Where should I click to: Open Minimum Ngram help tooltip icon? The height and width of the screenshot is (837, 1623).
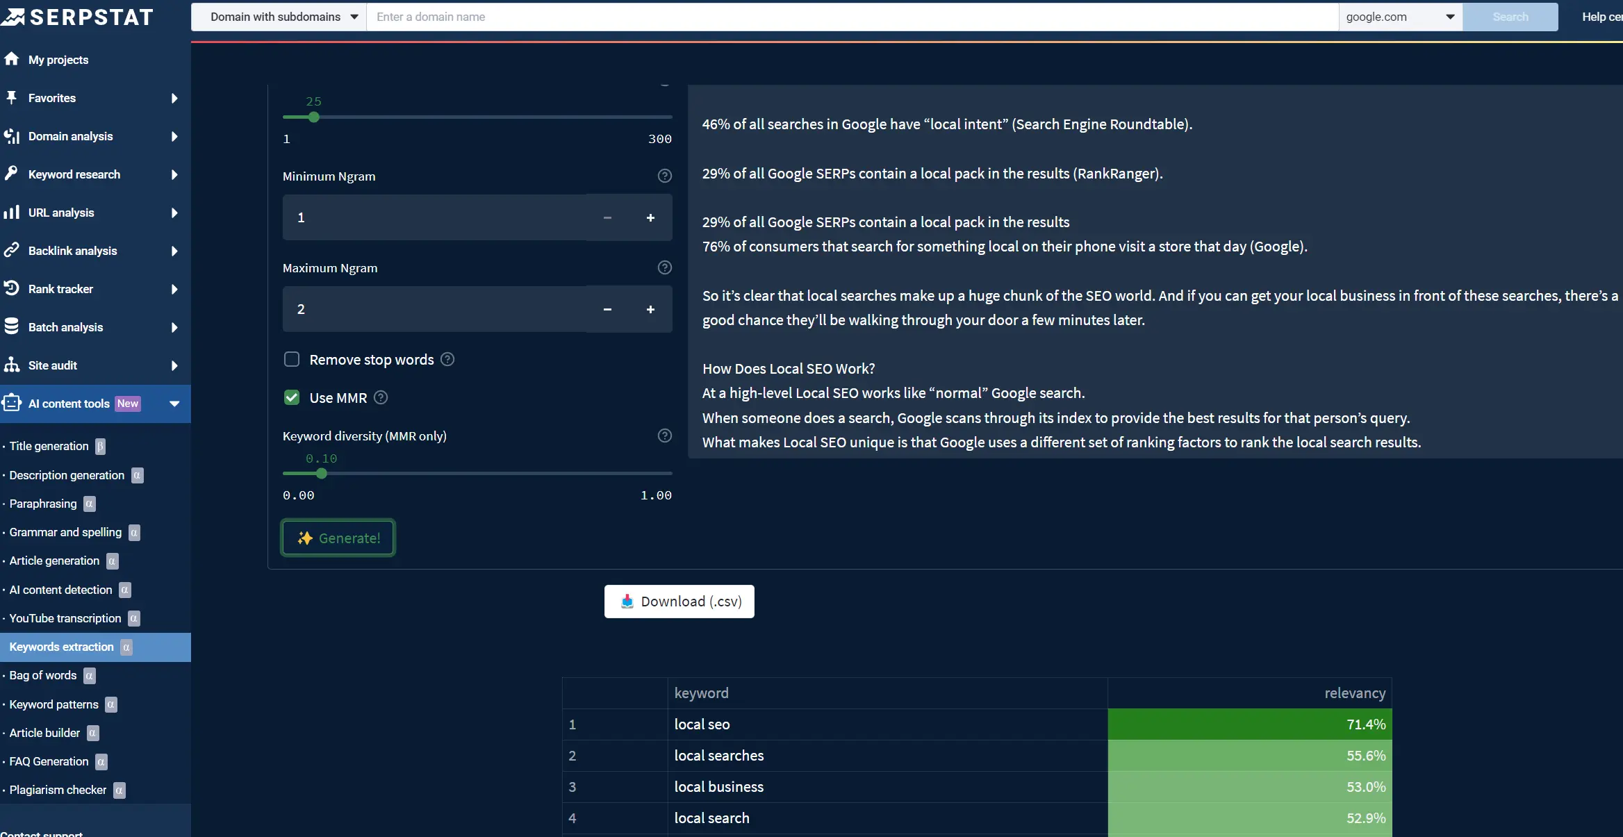point(665,176)
